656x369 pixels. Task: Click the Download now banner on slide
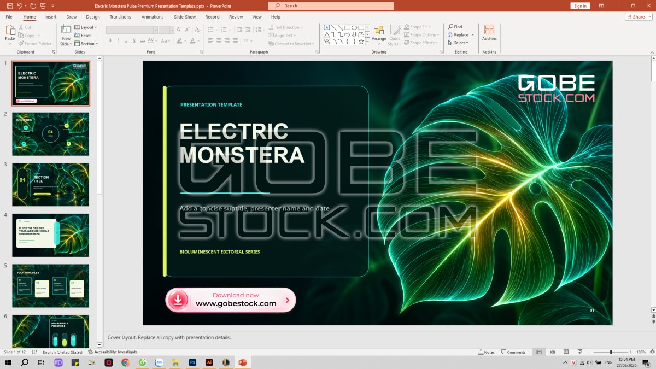tap(231, 300)
